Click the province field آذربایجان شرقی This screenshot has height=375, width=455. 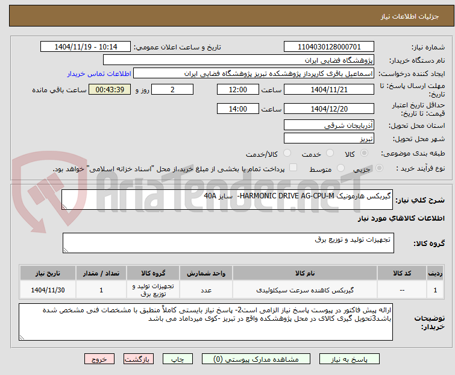point(329,125)
